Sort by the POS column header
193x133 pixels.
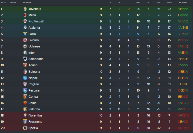coord(3,2)
